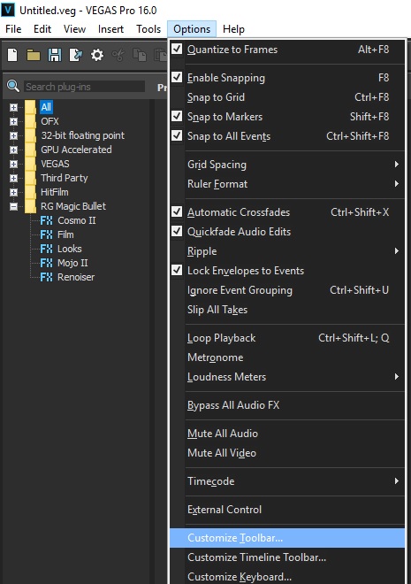The image size is (411, 584).
Task: Select External Control option
Action: click(x=287, y=510)
